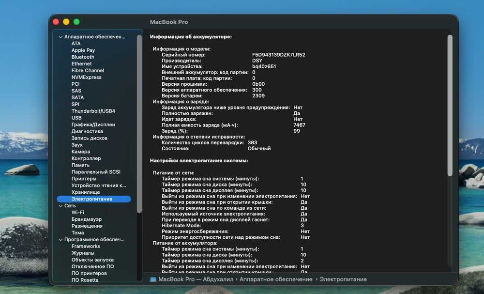This screenshot has width=484, height=294.
Task: Click the MacBook Pro window title
Action: (169, 22)
